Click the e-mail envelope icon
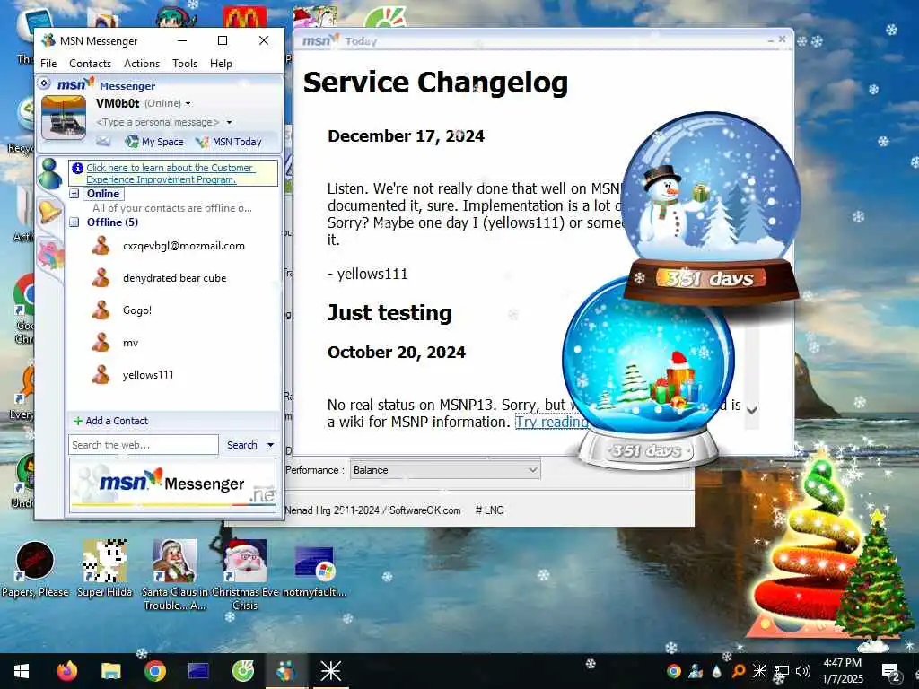 coord(103,141)
